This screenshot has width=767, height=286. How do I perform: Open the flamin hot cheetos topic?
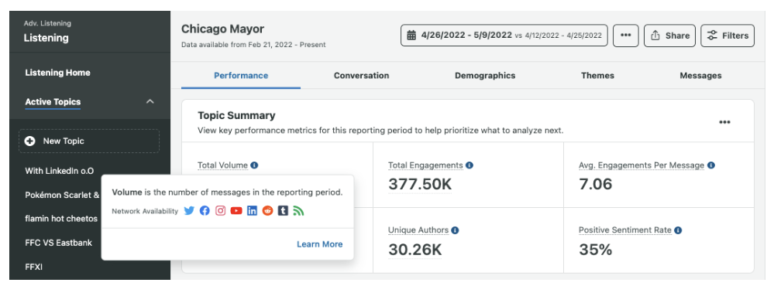61,219
